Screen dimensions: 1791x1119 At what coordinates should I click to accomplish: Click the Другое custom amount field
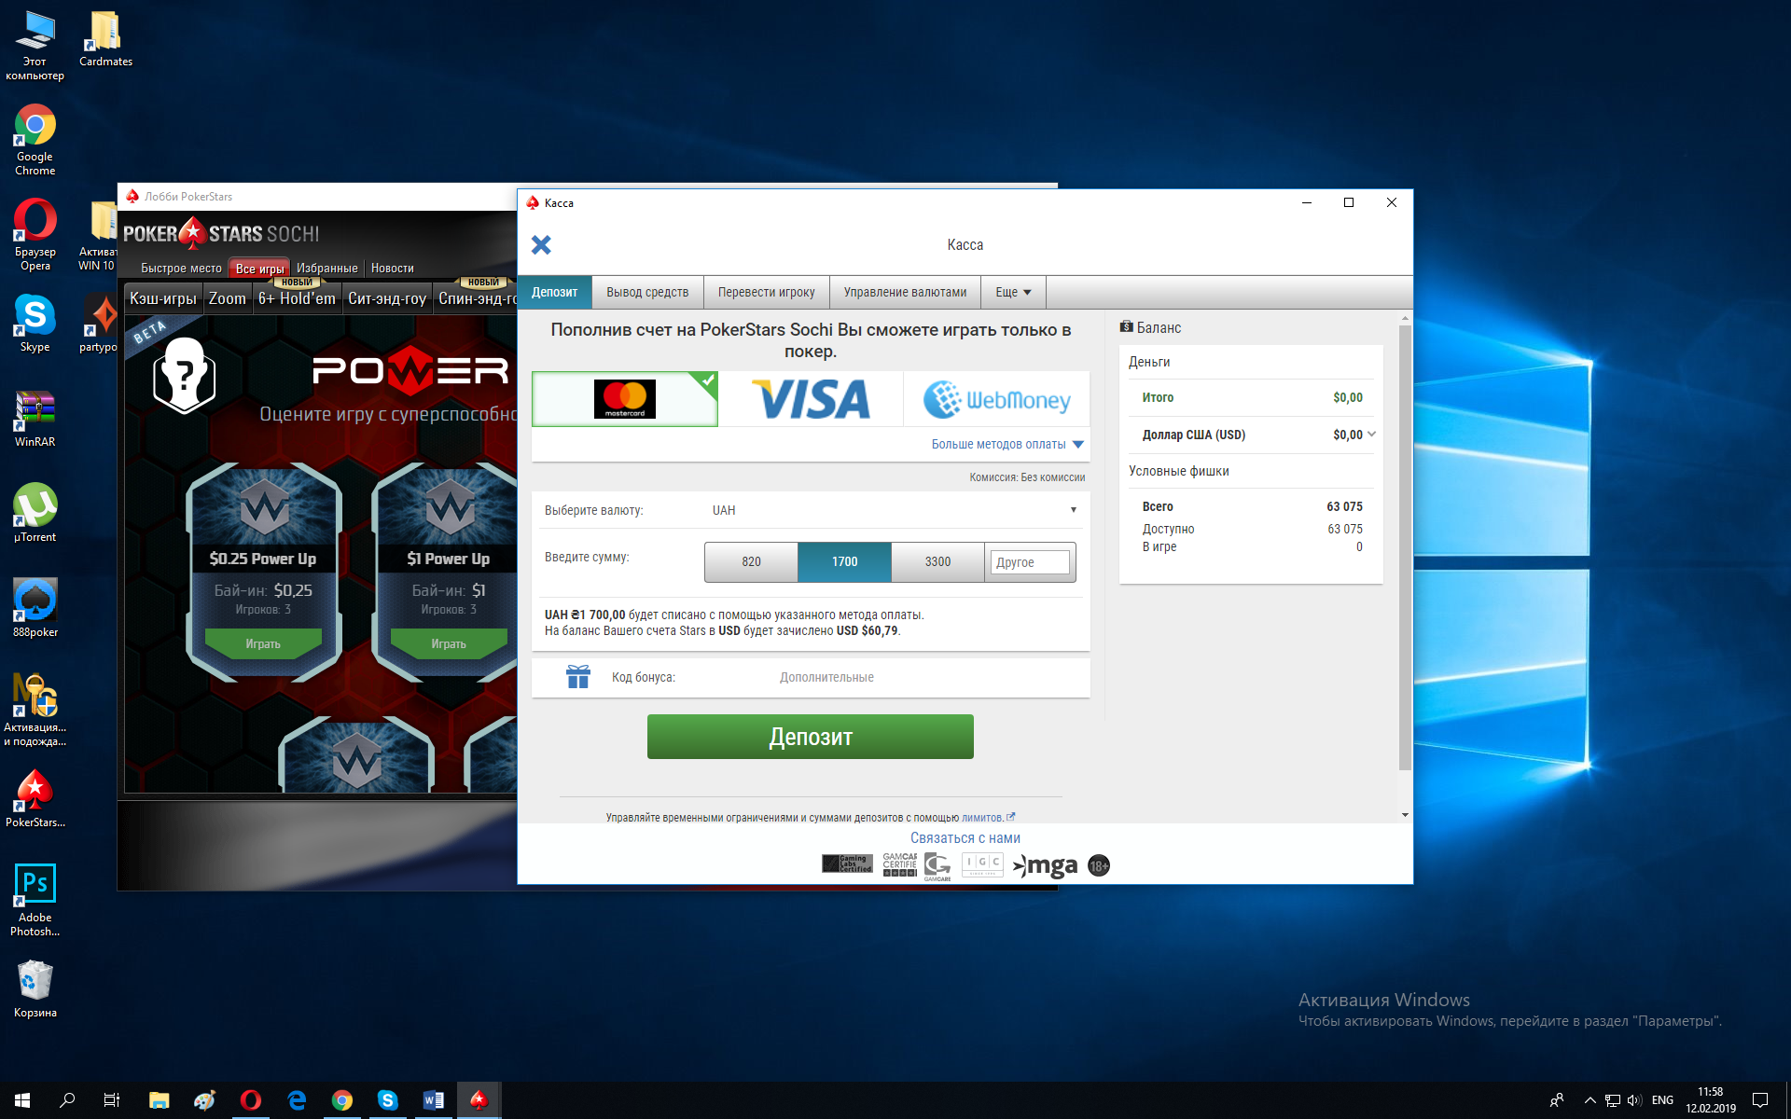tap(1030, 562)
